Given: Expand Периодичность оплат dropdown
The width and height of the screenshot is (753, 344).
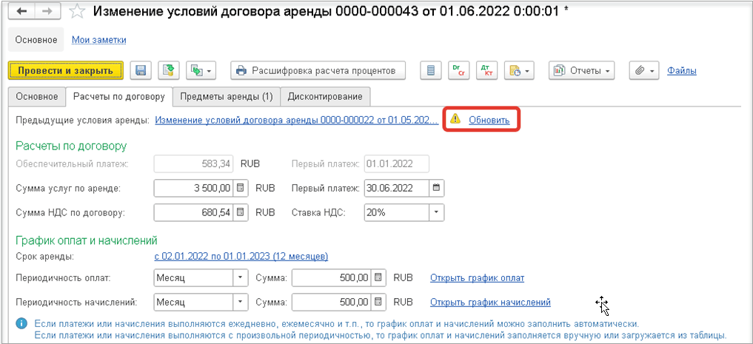Looking at the screenshot, I should click(240, 277).
